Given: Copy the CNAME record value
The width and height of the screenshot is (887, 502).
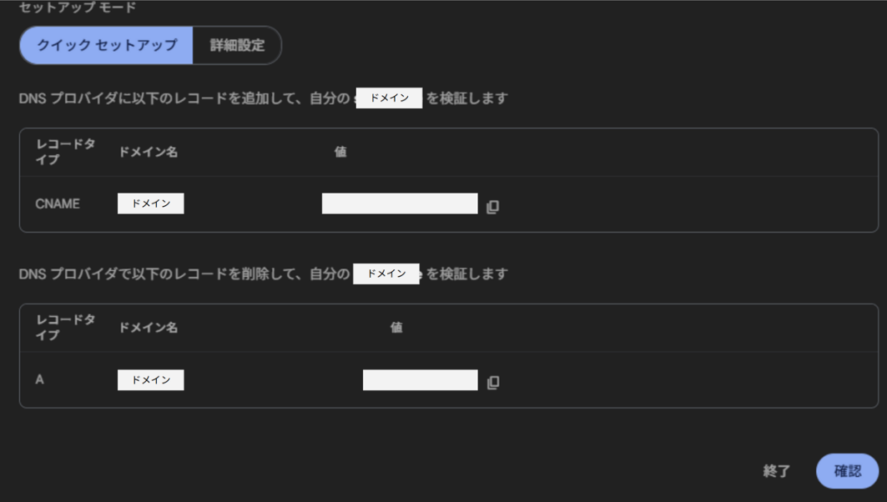Looking at the screenshot, I should [x=492, y=207].
